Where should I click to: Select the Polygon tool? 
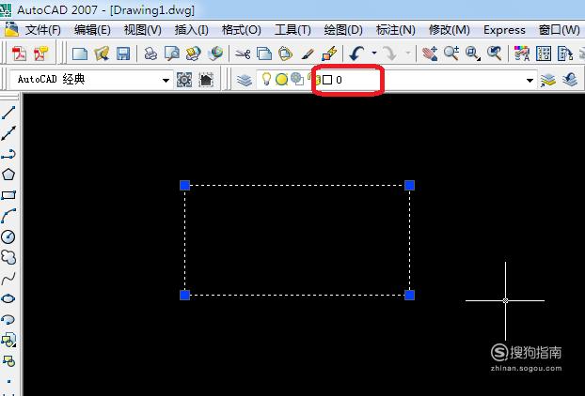8,175
